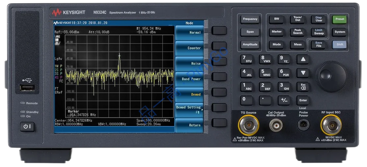Click the Disp User key
The image size is (367, 167).
[319, 19]
